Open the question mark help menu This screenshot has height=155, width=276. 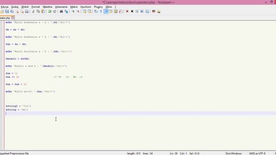[116, 7]
